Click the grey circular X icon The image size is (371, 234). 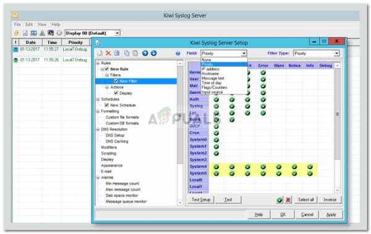point(59,33)
